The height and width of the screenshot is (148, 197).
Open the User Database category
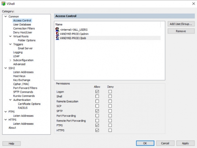pyautogui.click(x=22, y=25)
